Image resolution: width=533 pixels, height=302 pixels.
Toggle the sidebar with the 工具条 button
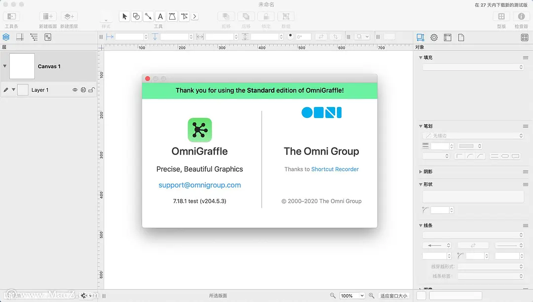pos(11,16)
